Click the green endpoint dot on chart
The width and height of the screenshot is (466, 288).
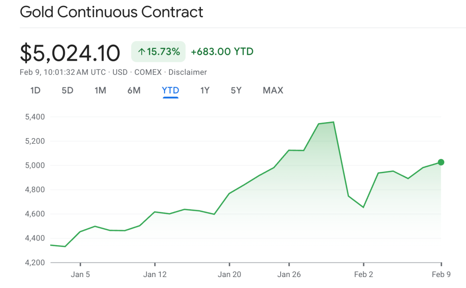click(441, 162)
